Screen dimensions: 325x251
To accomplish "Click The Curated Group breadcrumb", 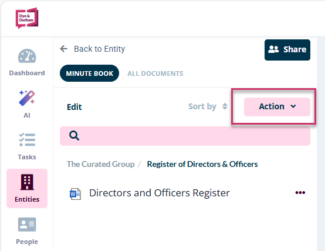I will [x=100, y=164].
